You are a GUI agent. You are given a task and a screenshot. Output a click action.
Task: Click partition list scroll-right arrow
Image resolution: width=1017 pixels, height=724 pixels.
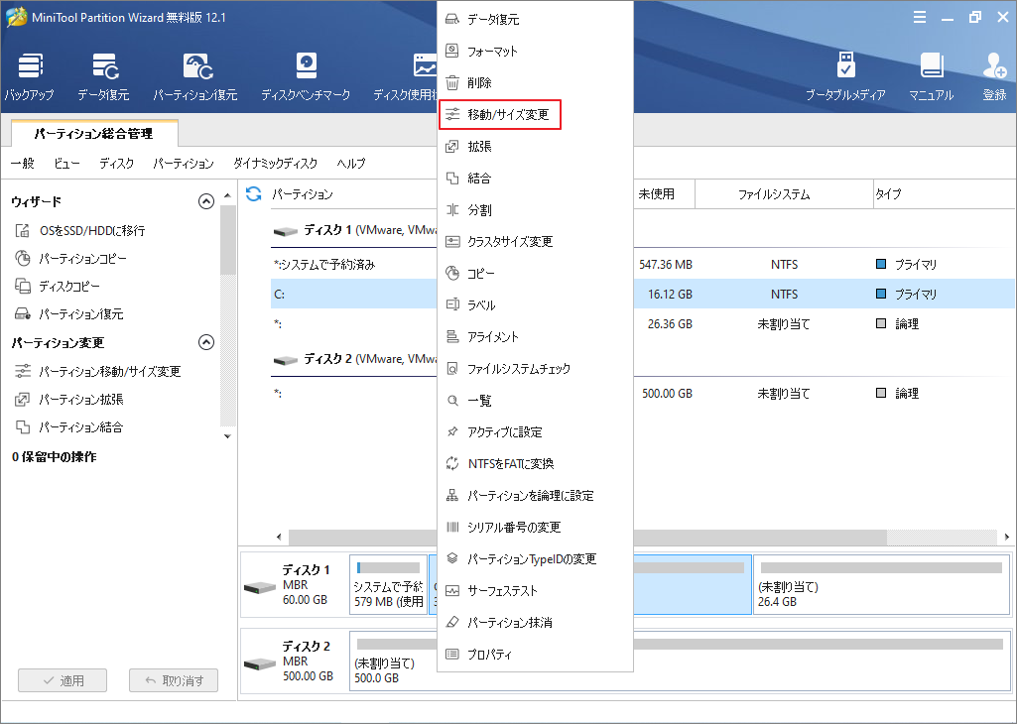[x=1007, y=537]
